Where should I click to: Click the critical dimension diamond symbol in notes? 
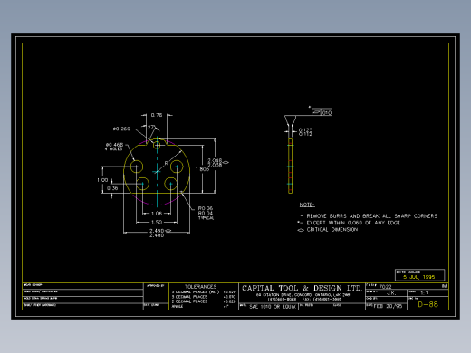click(x=301, y=230)
